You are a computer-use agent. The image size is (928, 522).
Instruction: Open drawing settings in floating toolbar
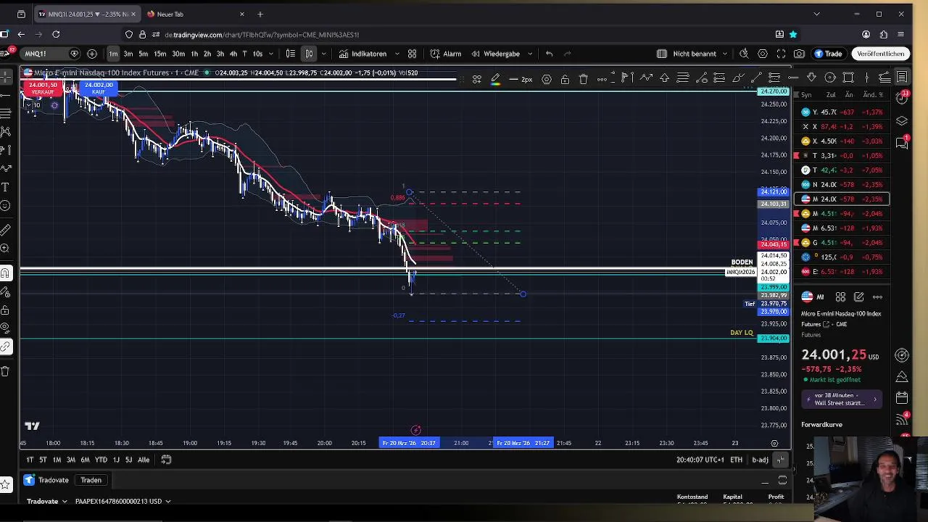point(547,79)
